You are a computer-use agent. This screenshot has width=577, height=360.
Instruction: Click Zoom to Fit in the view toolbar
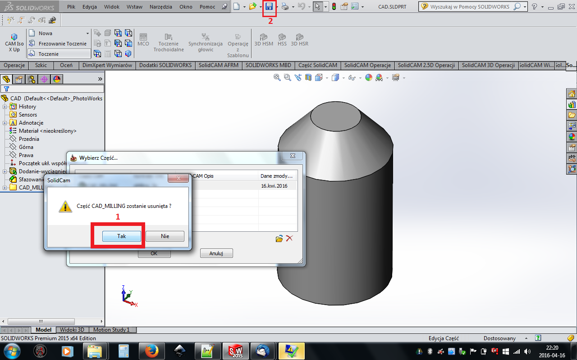277,77
